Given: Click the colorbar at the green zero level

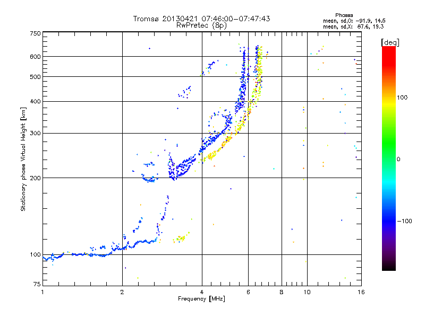Looking at the screenshot, I should (x=389, y=159).
